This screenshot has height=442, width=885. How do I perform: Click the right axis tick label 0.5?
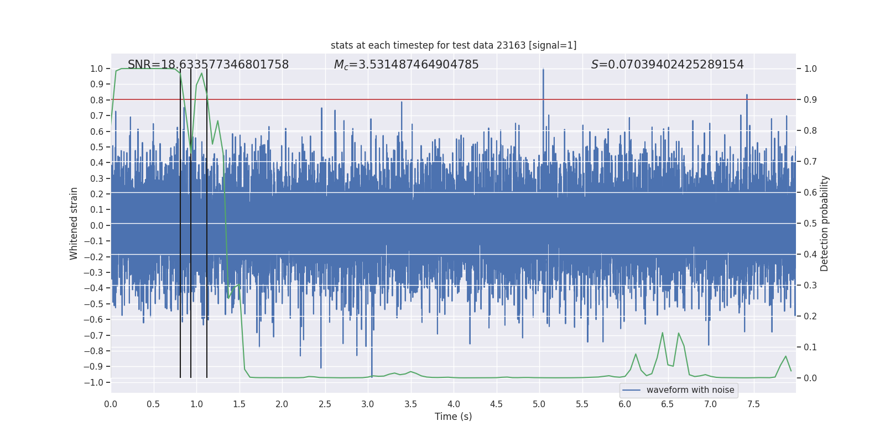click(x=810, y=224)
